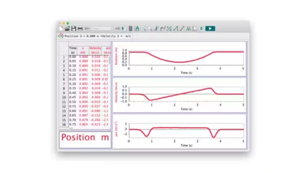308x173 pixels.
Task: Open Time (s) label under acceleration graph
Action: (x=186, y=145)
